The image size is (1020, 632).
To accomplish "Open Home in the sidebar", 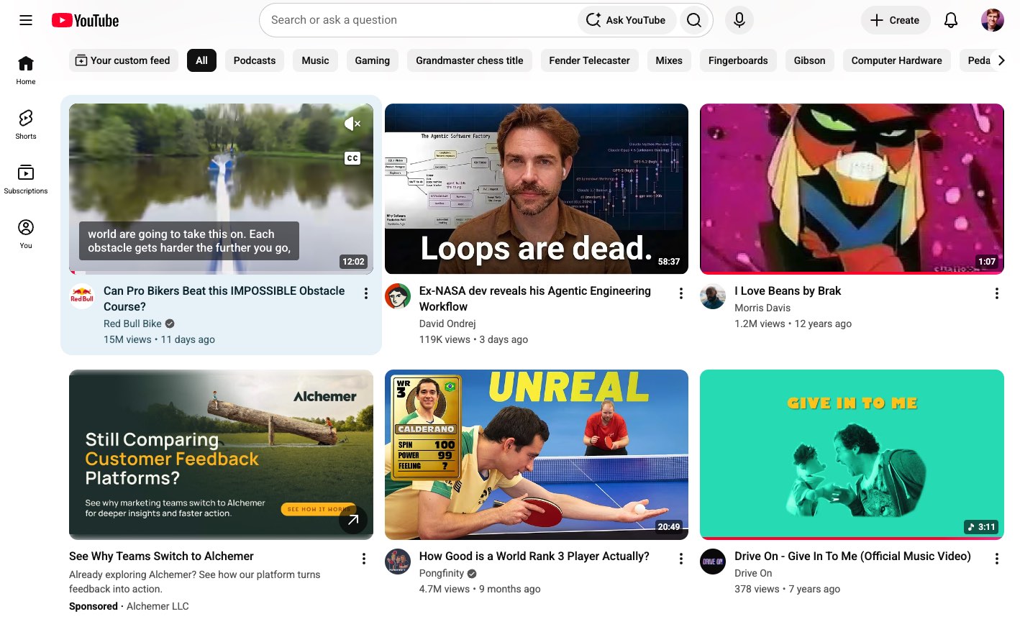I will pos(26,70).
